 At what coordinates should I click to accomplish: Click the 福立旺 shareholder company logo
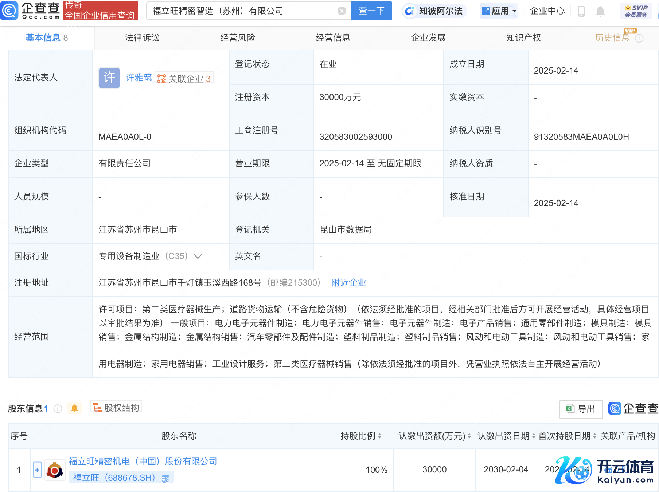[55, 470]
